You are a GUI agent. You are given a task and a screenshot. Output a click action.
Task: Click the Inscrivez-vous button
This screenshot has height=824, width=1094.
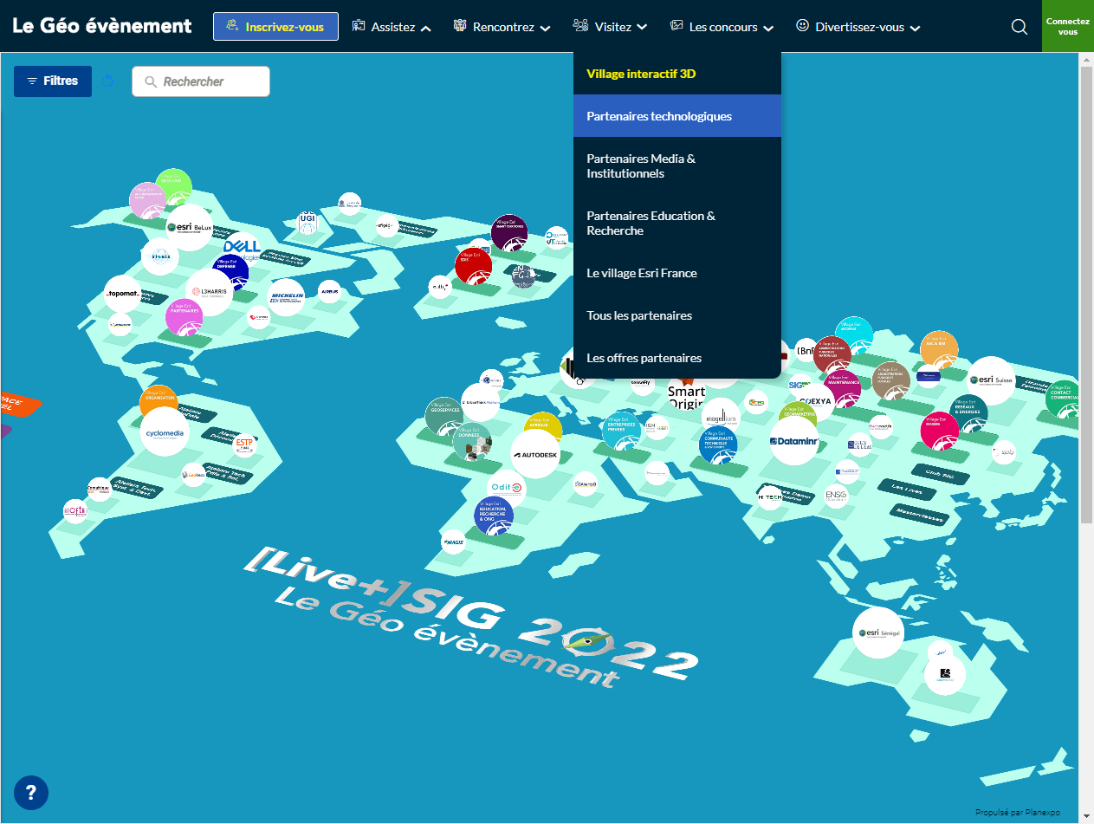275,27
